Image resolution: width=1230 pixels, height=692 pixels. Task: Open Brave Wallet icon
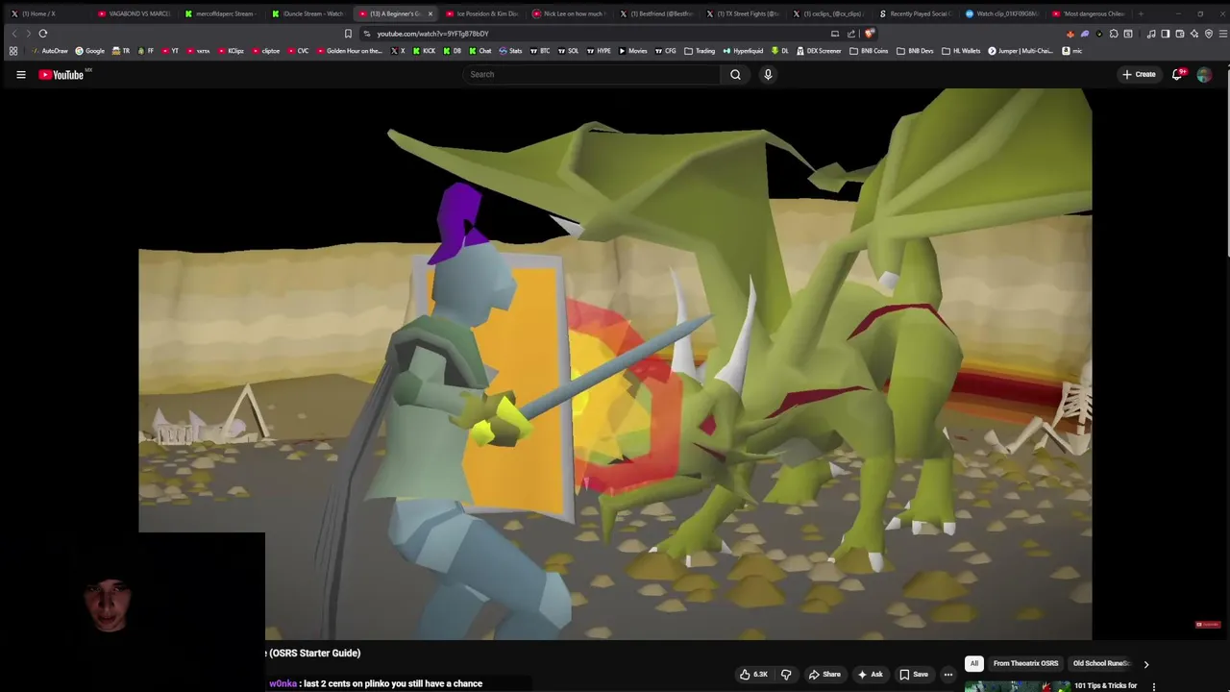click(1180, 34)
